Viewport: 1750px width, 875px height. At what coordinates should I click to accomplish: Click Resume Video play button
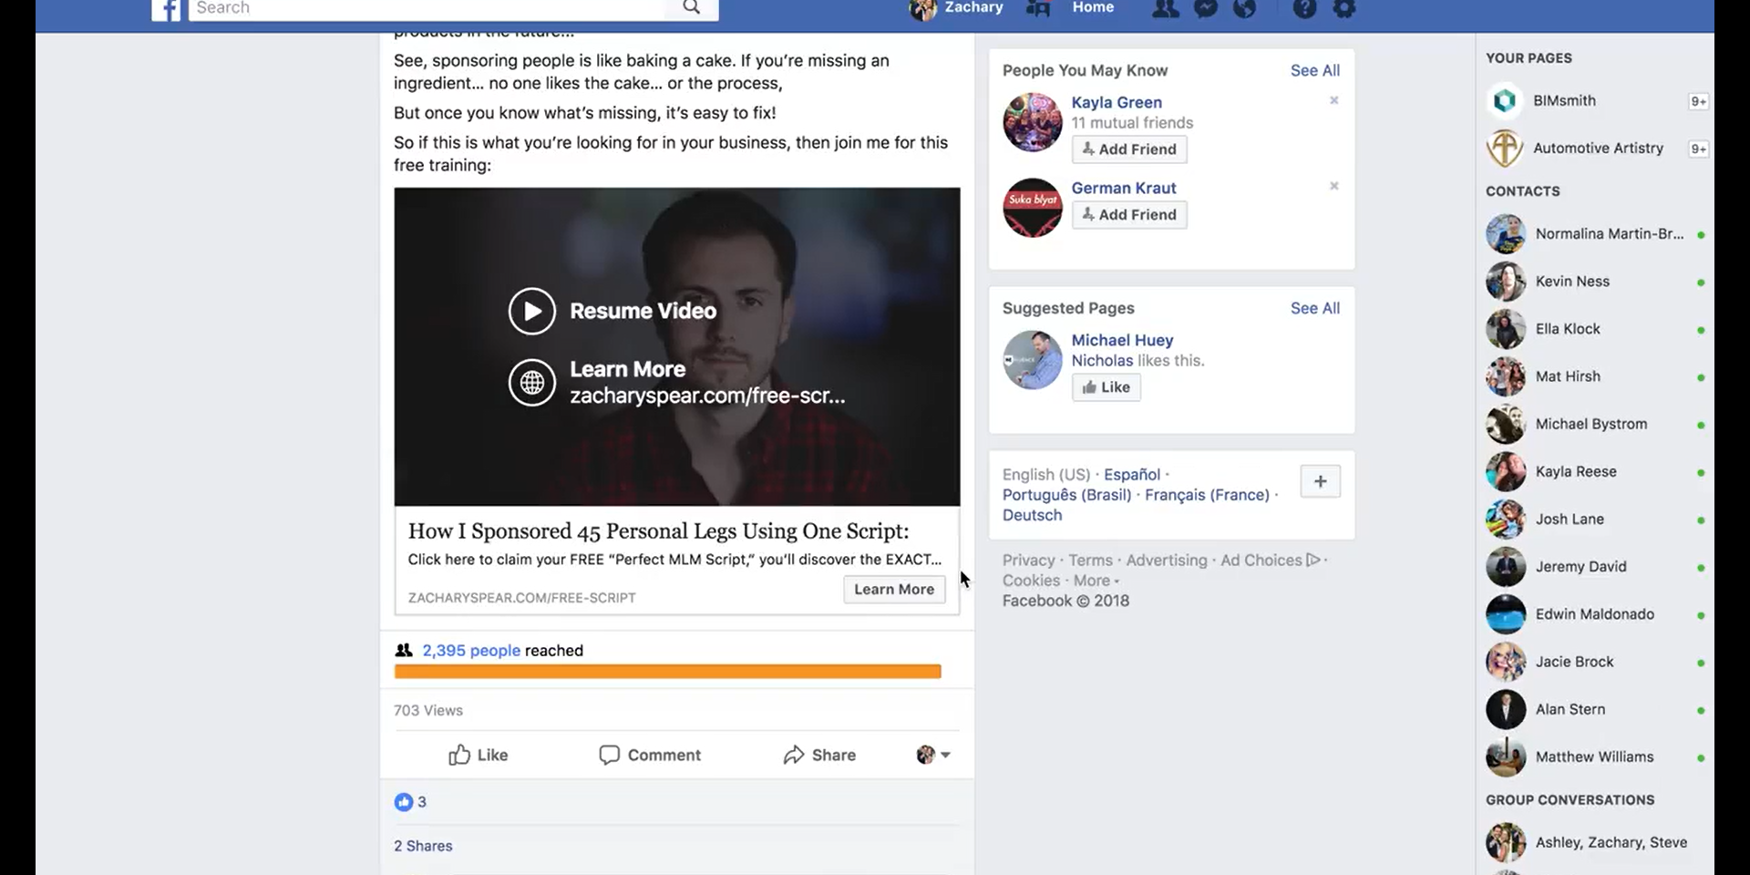pos(532,311)
